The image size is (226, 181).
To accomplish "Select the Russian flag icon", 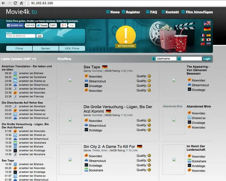I will coord(209,44).
